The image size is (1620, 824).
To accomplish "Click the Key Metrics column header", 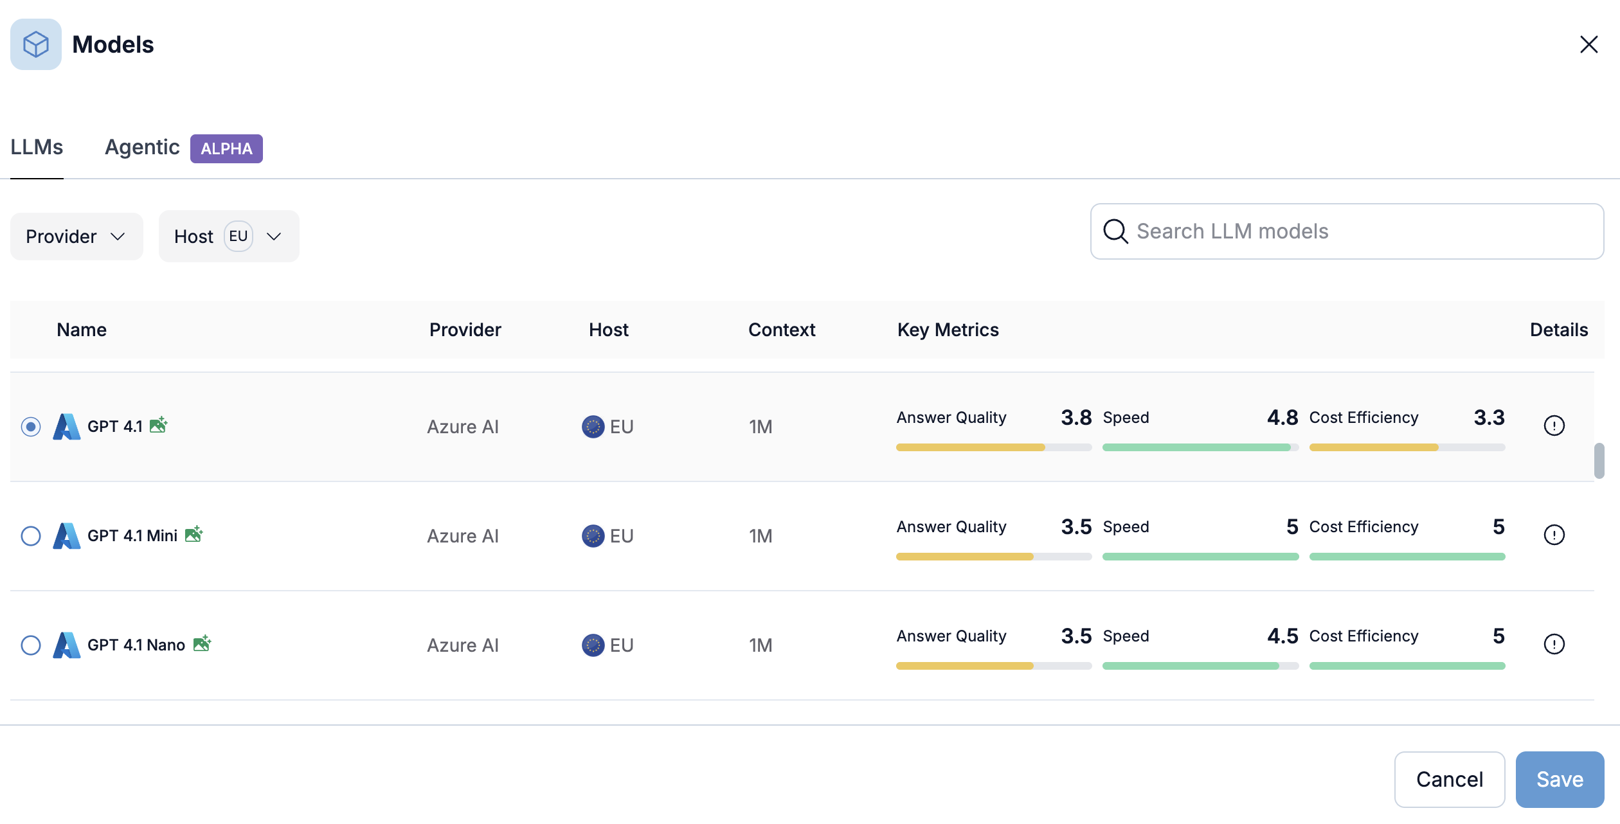I will pos(948,330).
